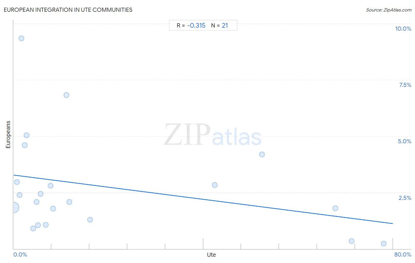Viewport: 415px width, 263px height.
Task: Select the 7.5% y-axis label
Action: coord(405,85)
